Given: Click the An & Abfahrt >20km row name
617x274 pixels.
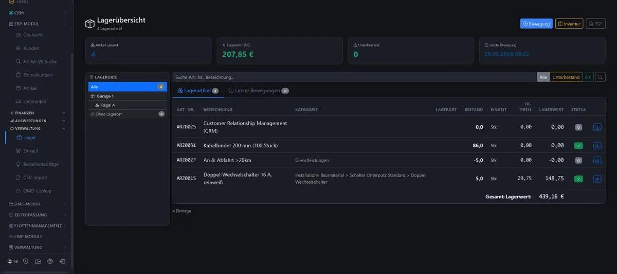Looking at the screenshot, I should click(227, 160).
